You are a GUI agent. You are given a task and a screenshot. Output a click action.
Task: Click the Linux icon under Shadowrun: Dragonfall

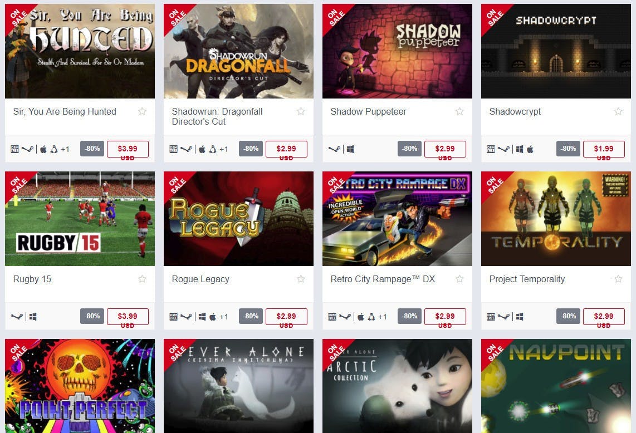click(x=213, y=149)
